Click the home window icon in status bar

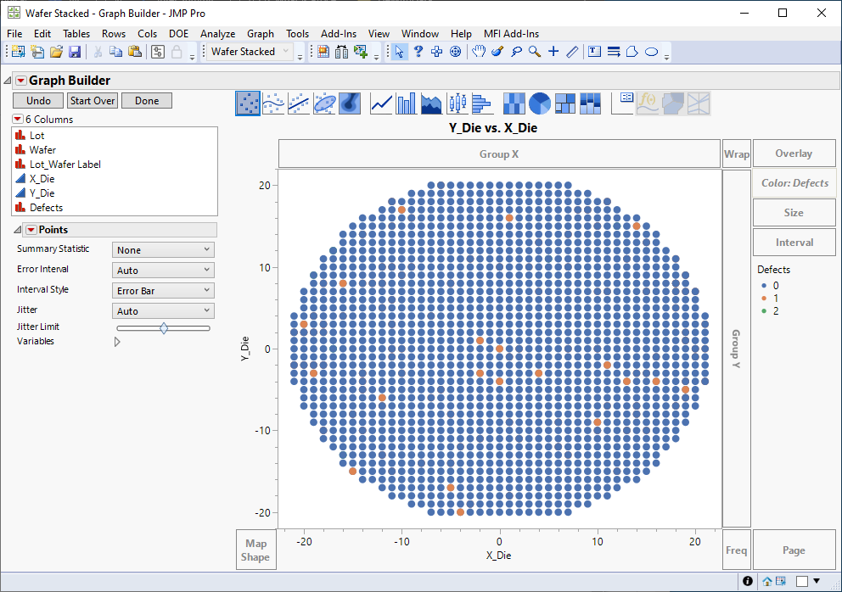[x=766, y=581]
